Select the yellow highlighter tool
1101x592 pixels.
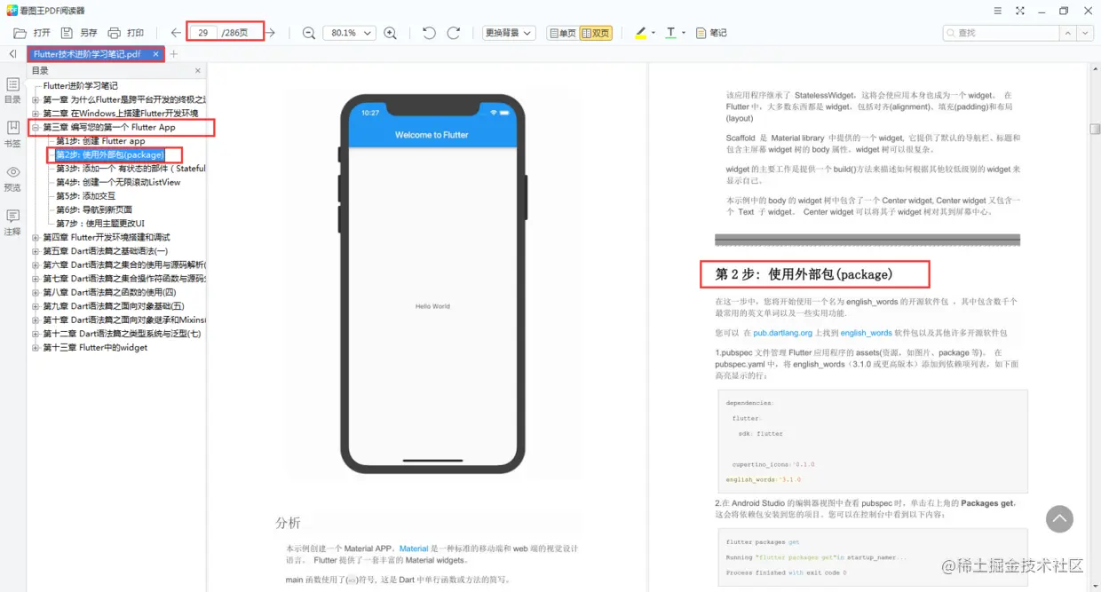tap(641, 33)
